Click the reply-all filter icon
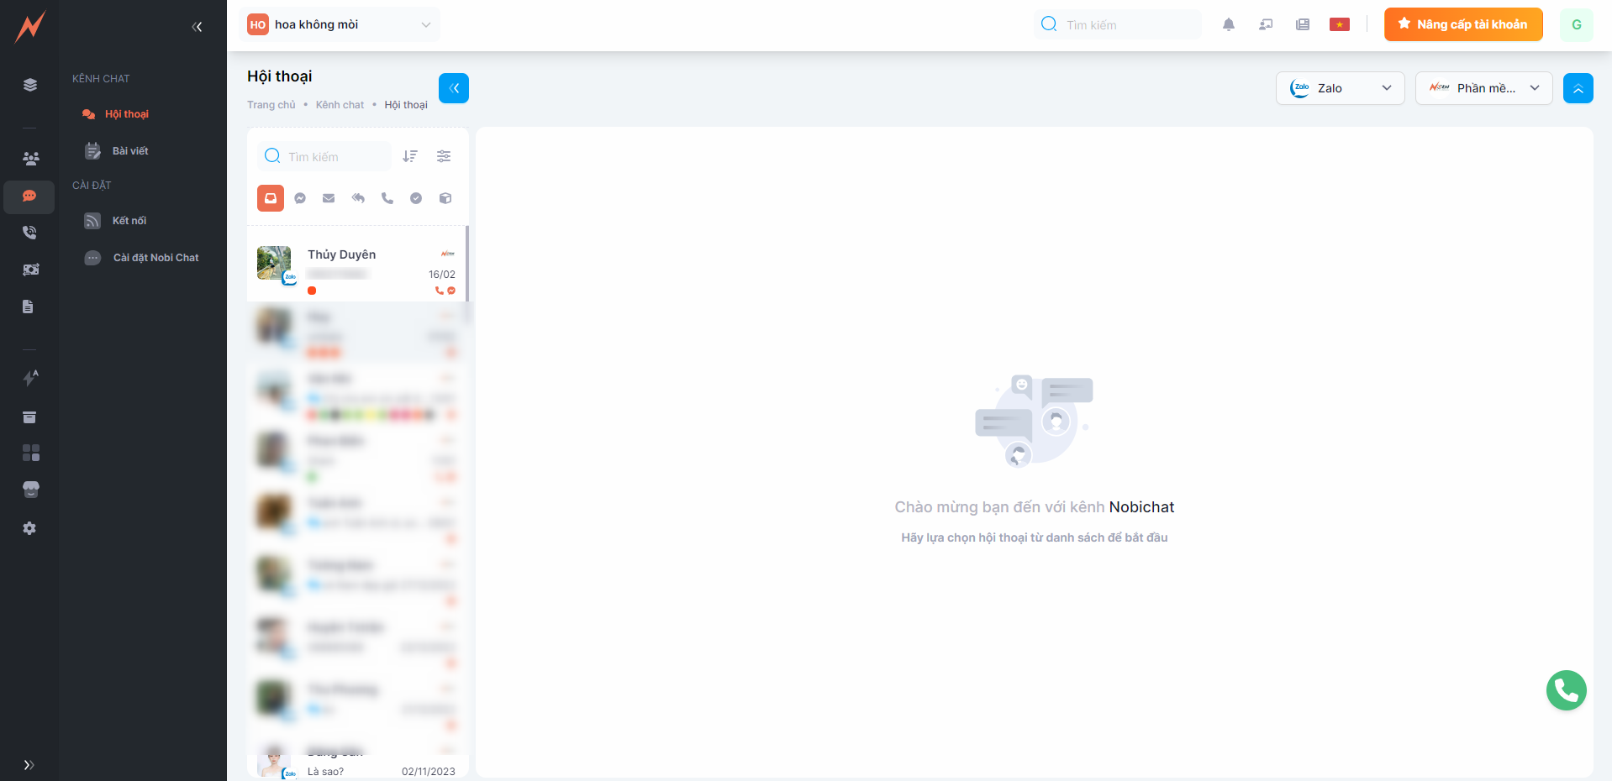 358,198
